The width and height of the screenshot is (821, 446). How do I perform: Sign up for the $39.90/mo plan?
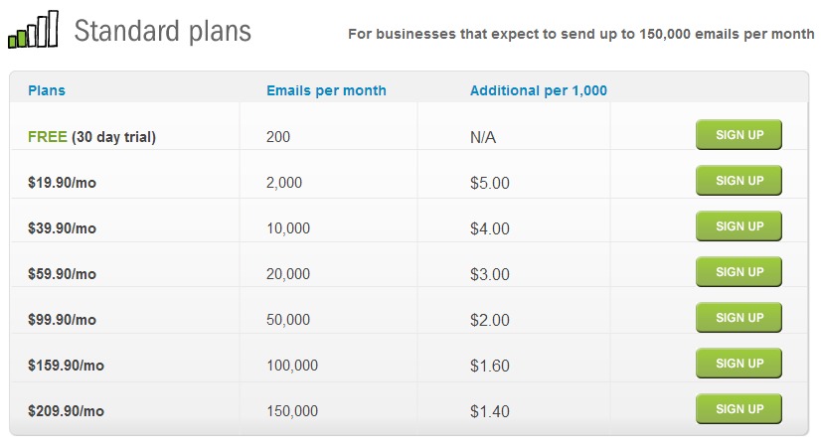point(739,226)
